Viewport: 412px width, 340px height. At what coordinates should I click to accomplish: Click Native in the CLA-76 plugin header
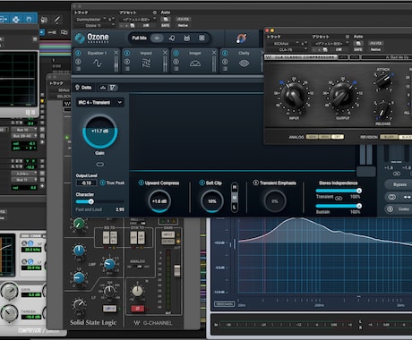point(375,49)
